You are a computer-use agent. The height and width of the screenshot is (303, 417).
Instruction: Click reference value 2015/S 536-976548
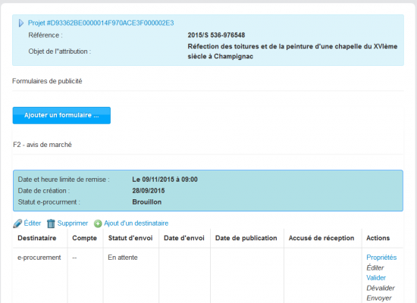(x=216, y=35)
